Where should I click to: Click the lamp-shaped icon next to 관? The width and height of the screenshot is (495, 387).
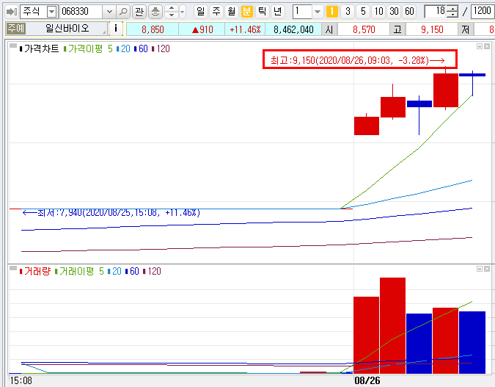[x=155, y=12]
